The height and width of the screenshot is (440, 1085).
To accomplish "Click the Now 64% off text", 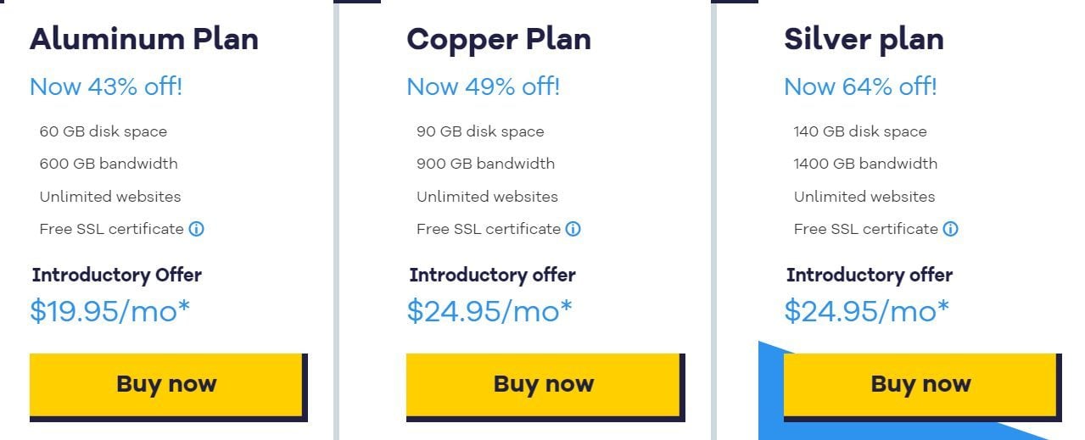I will point(860,86).
